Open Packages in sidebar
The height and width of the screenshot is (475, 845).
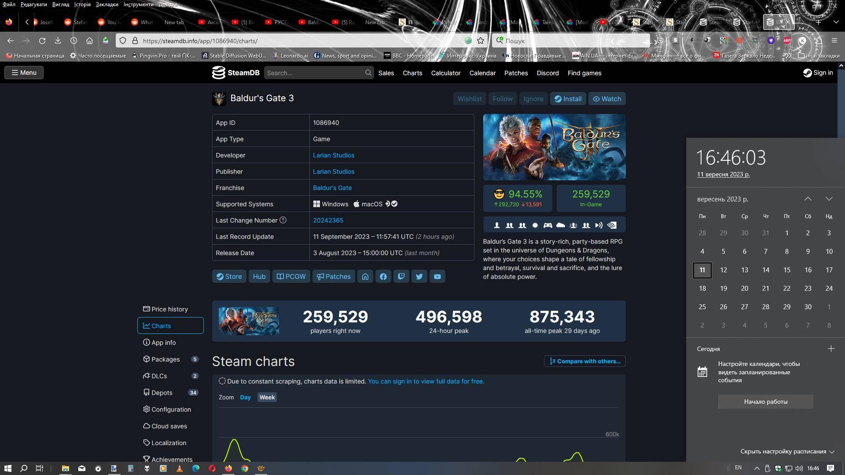[x=170, y=359]
